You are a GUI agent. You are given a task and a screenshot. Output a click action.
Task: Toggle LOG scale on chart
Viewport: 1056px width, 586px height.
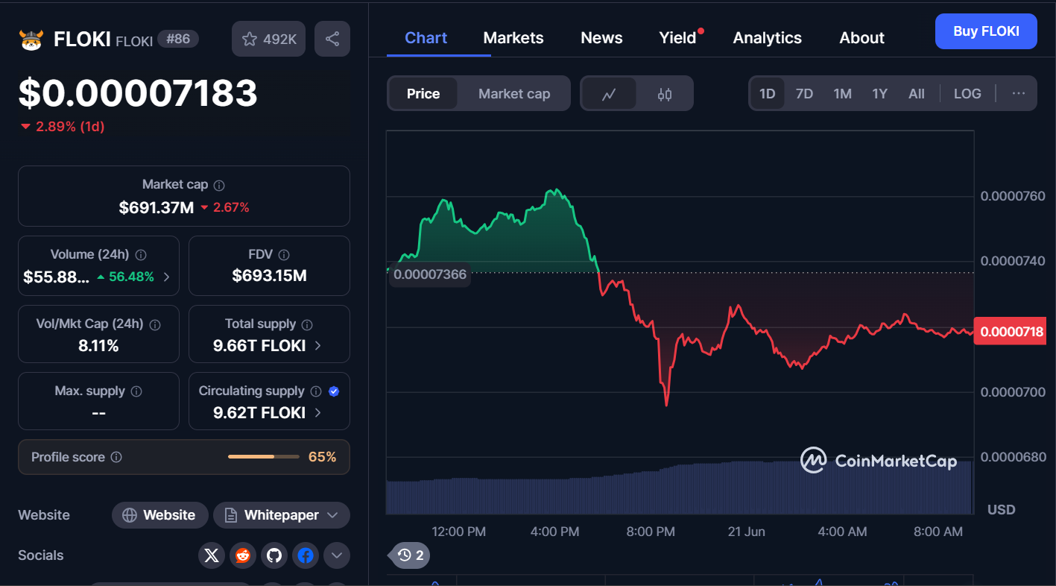[967, 94]
